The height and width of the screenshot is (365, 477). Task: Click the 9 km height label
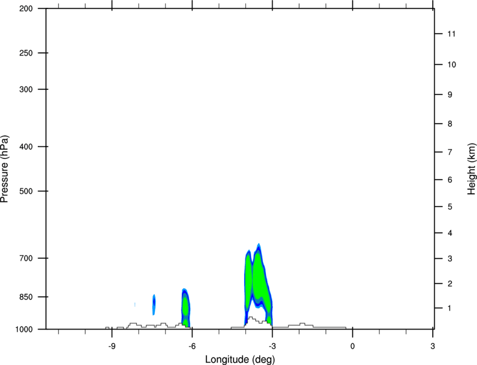coord(450,95)
